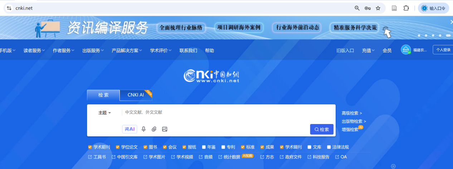Open 高级检索 link
This screenshot has width=453, height=169.
point(352,113)
